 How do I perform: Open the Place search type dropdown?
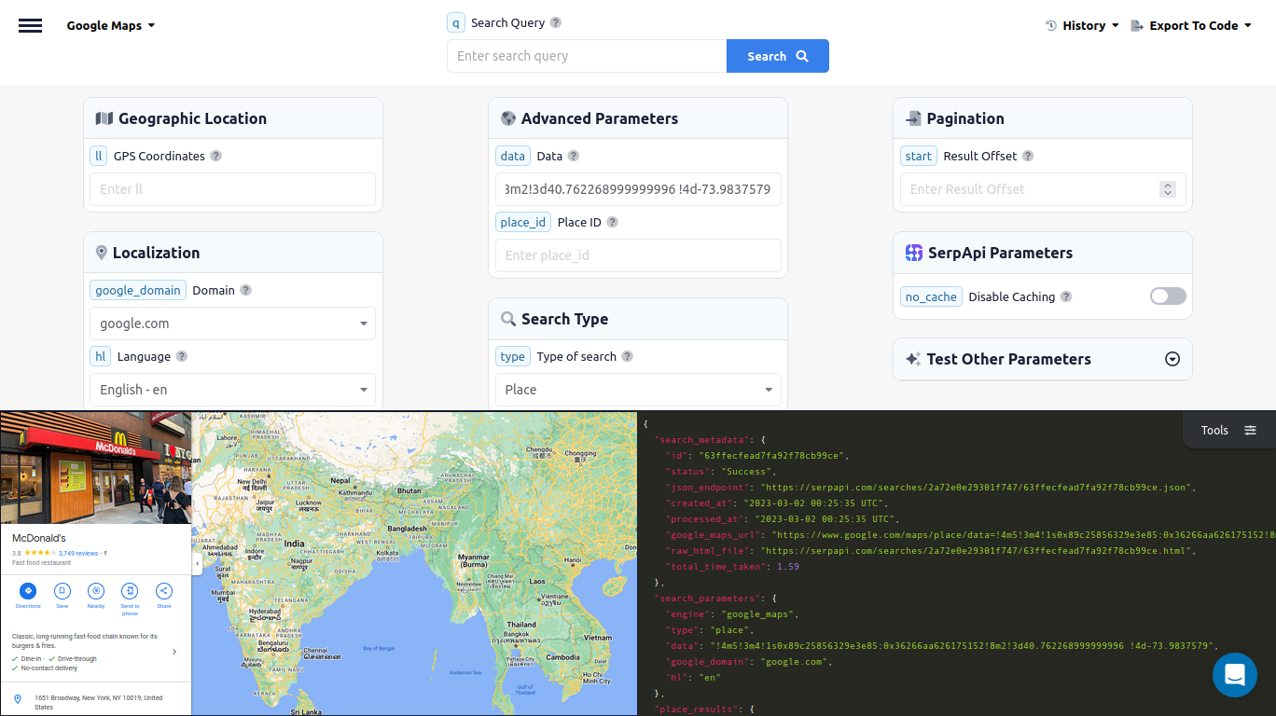638,390
